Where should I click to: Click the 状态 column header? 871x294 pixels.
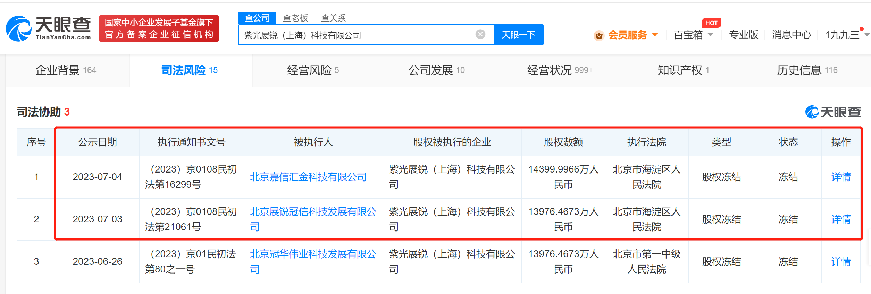point(788,142)
